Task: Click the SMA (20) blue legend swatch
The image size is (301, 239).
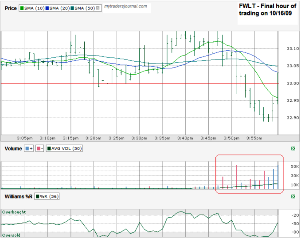Action: point(47,8)
